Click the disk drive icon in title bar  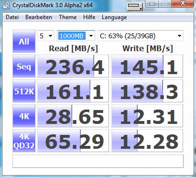pos(135,7)
